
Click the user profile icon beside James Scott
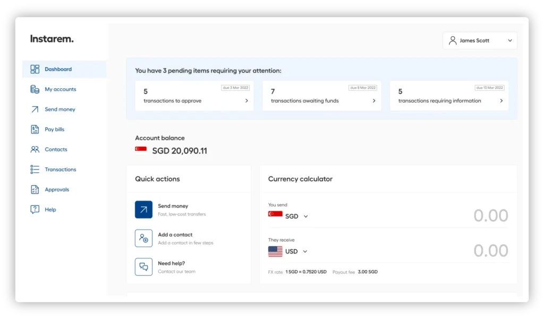click(x=453, y=40)
